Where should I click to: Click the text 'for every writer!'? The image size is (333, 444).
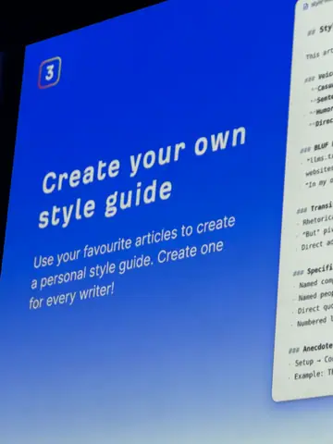click(72, 296)
